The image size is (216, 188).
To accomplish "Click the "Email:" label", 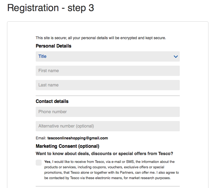I will [41, 138].
